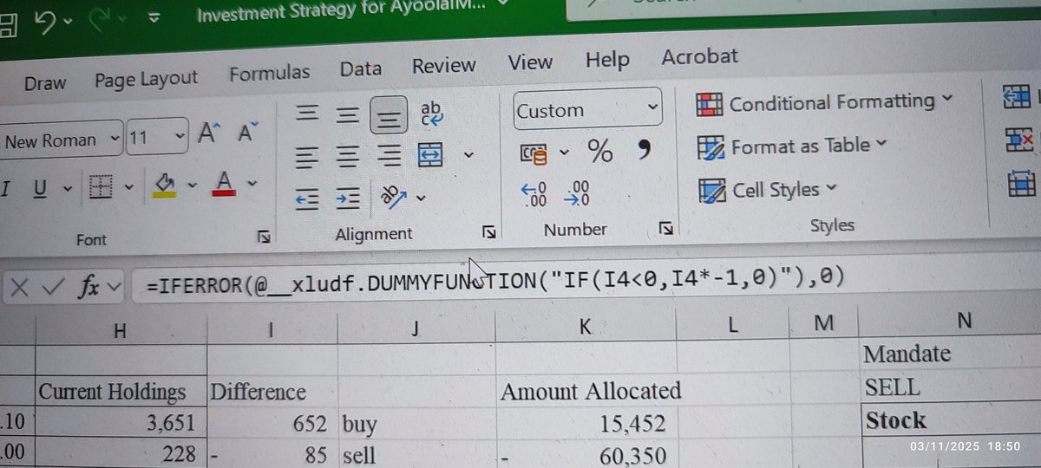Open the Cell Styles gallery
1041x468 pixels.
point(768,189)
